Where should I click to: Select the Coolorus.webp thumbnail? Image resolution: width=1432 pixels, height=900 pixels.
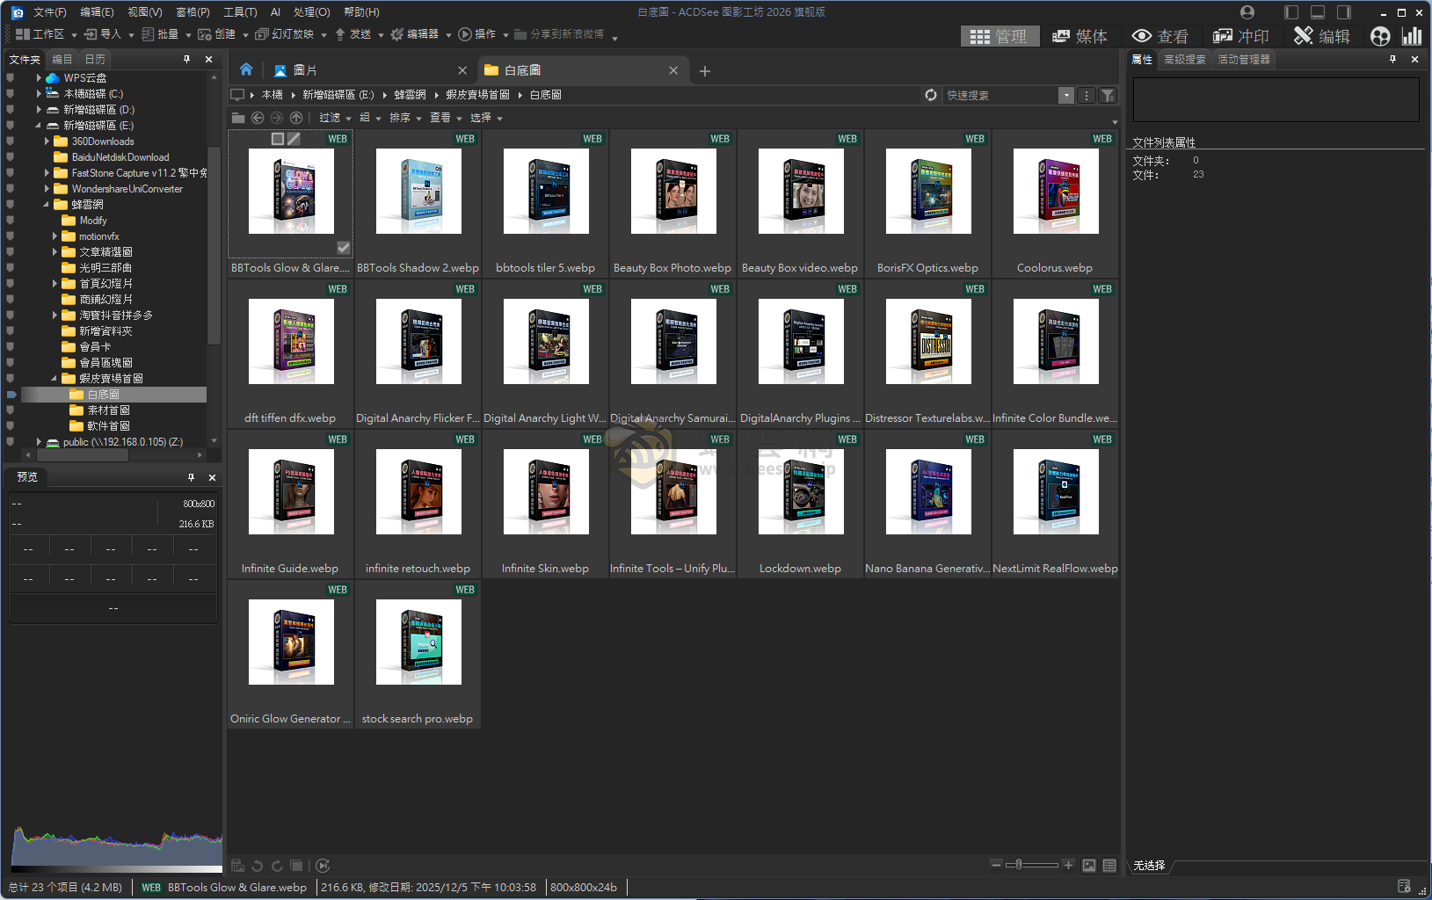click(1055, 203)
